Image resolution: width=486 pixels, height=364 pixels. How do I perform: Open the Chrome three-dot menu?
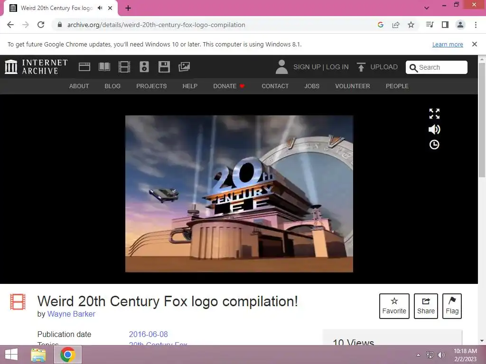click(x=476, y=25)
